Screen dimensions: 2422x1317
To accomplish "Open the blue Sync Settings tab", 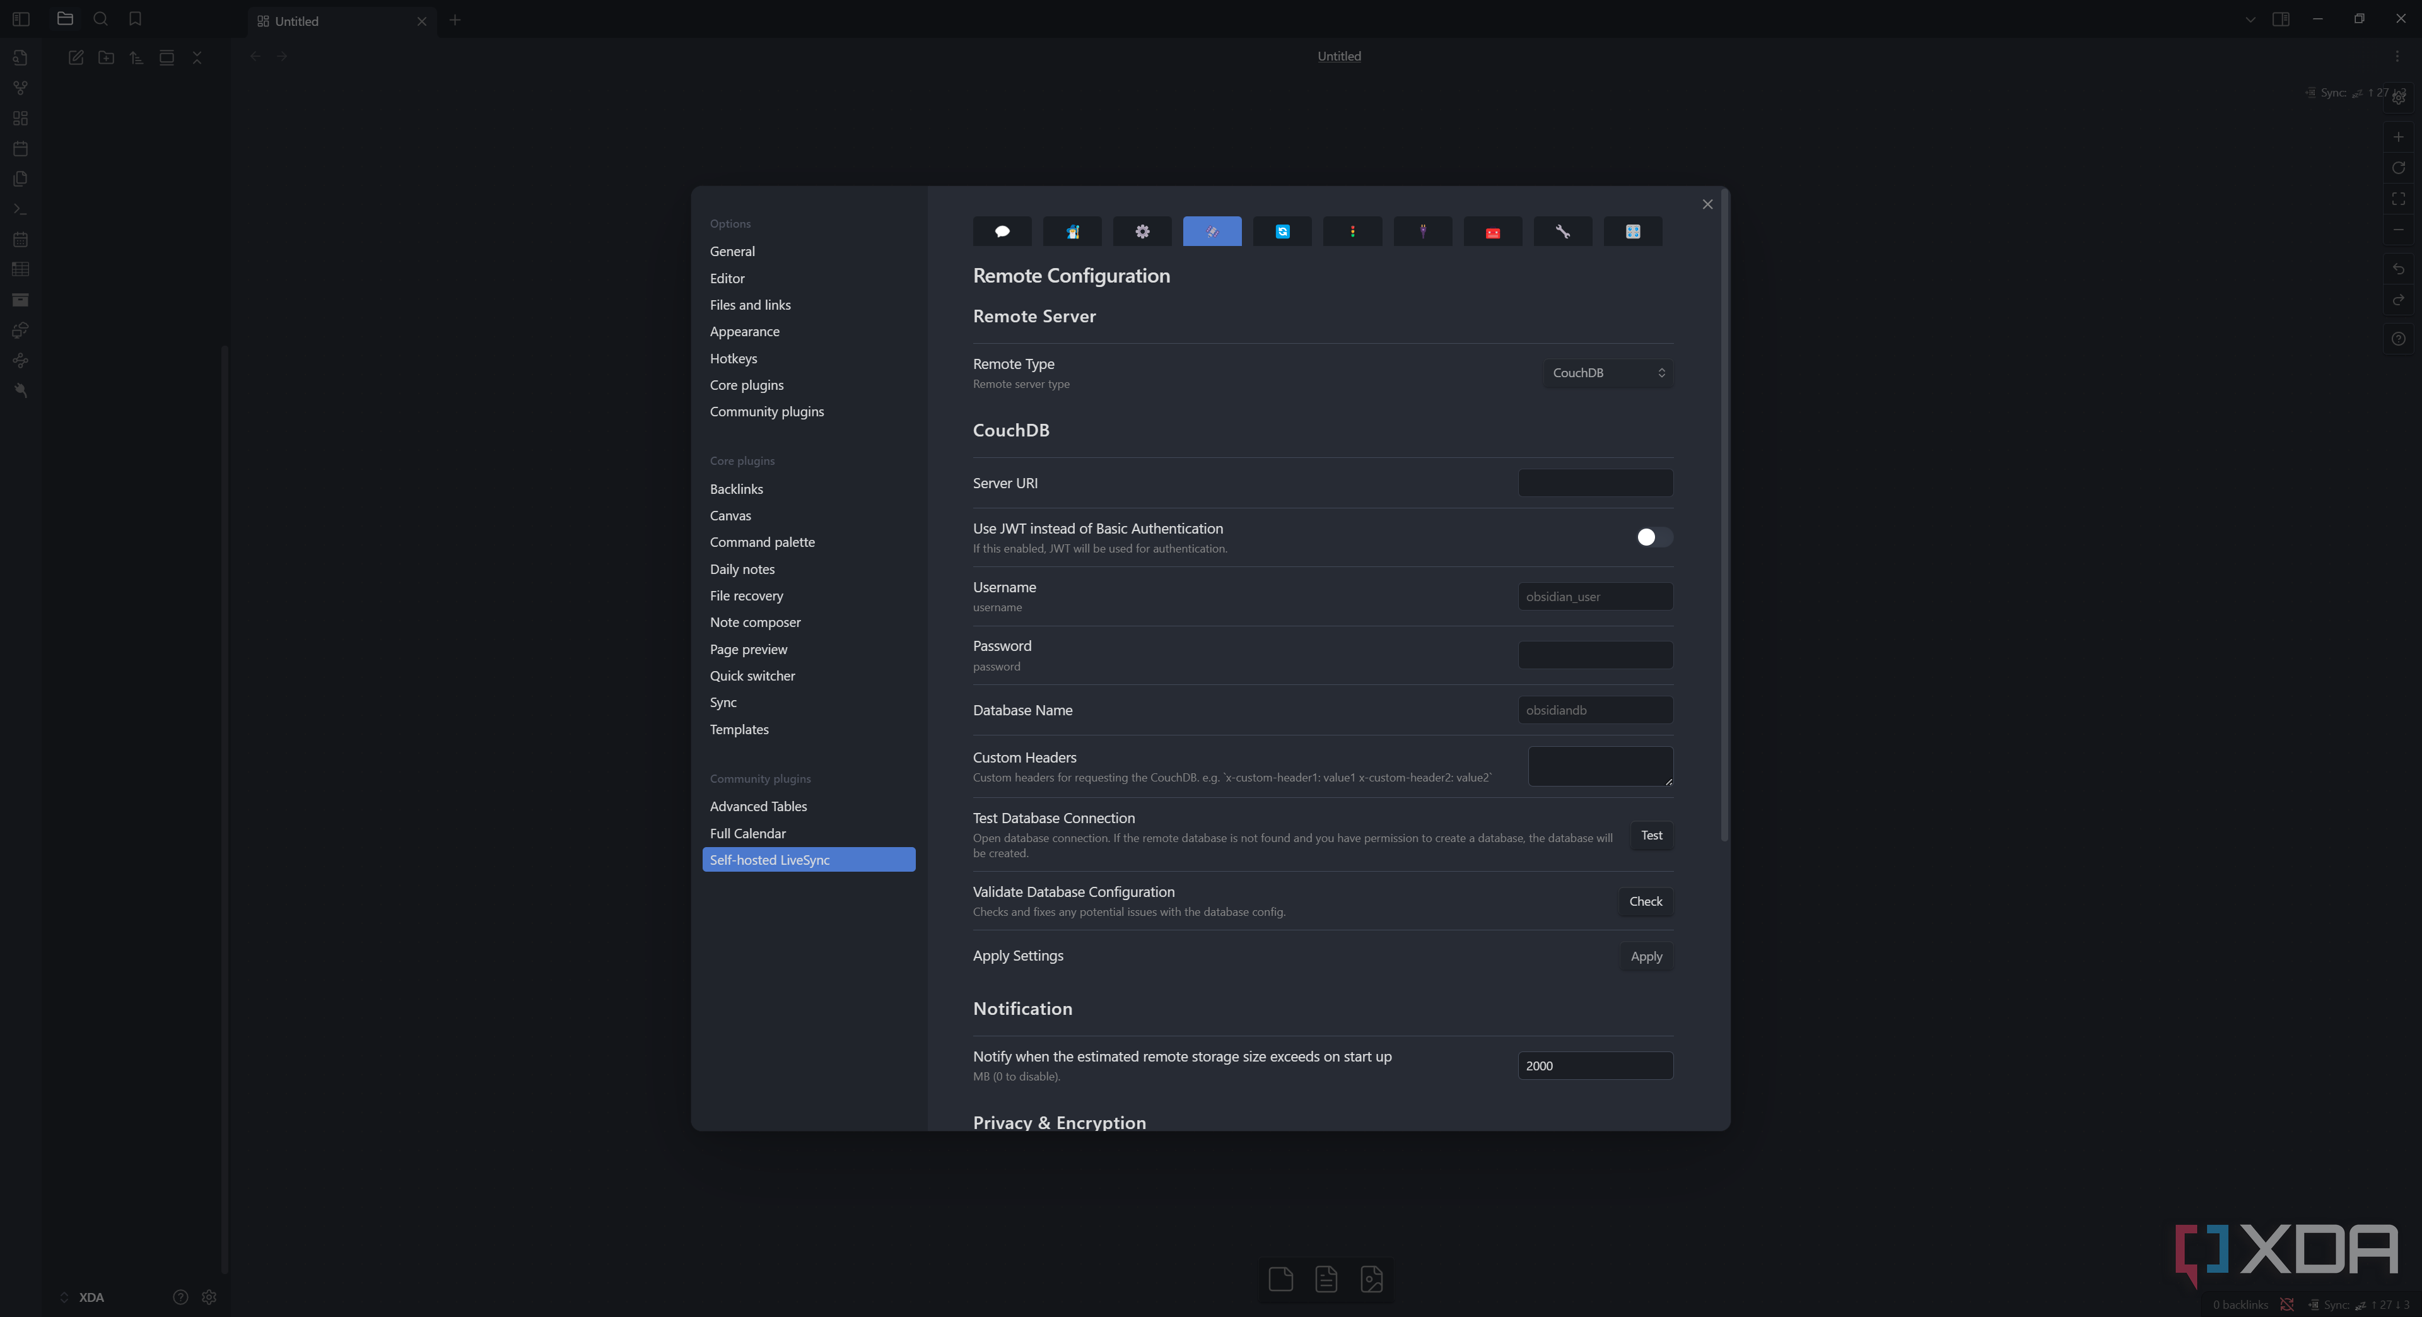I will coord(1282,232).
